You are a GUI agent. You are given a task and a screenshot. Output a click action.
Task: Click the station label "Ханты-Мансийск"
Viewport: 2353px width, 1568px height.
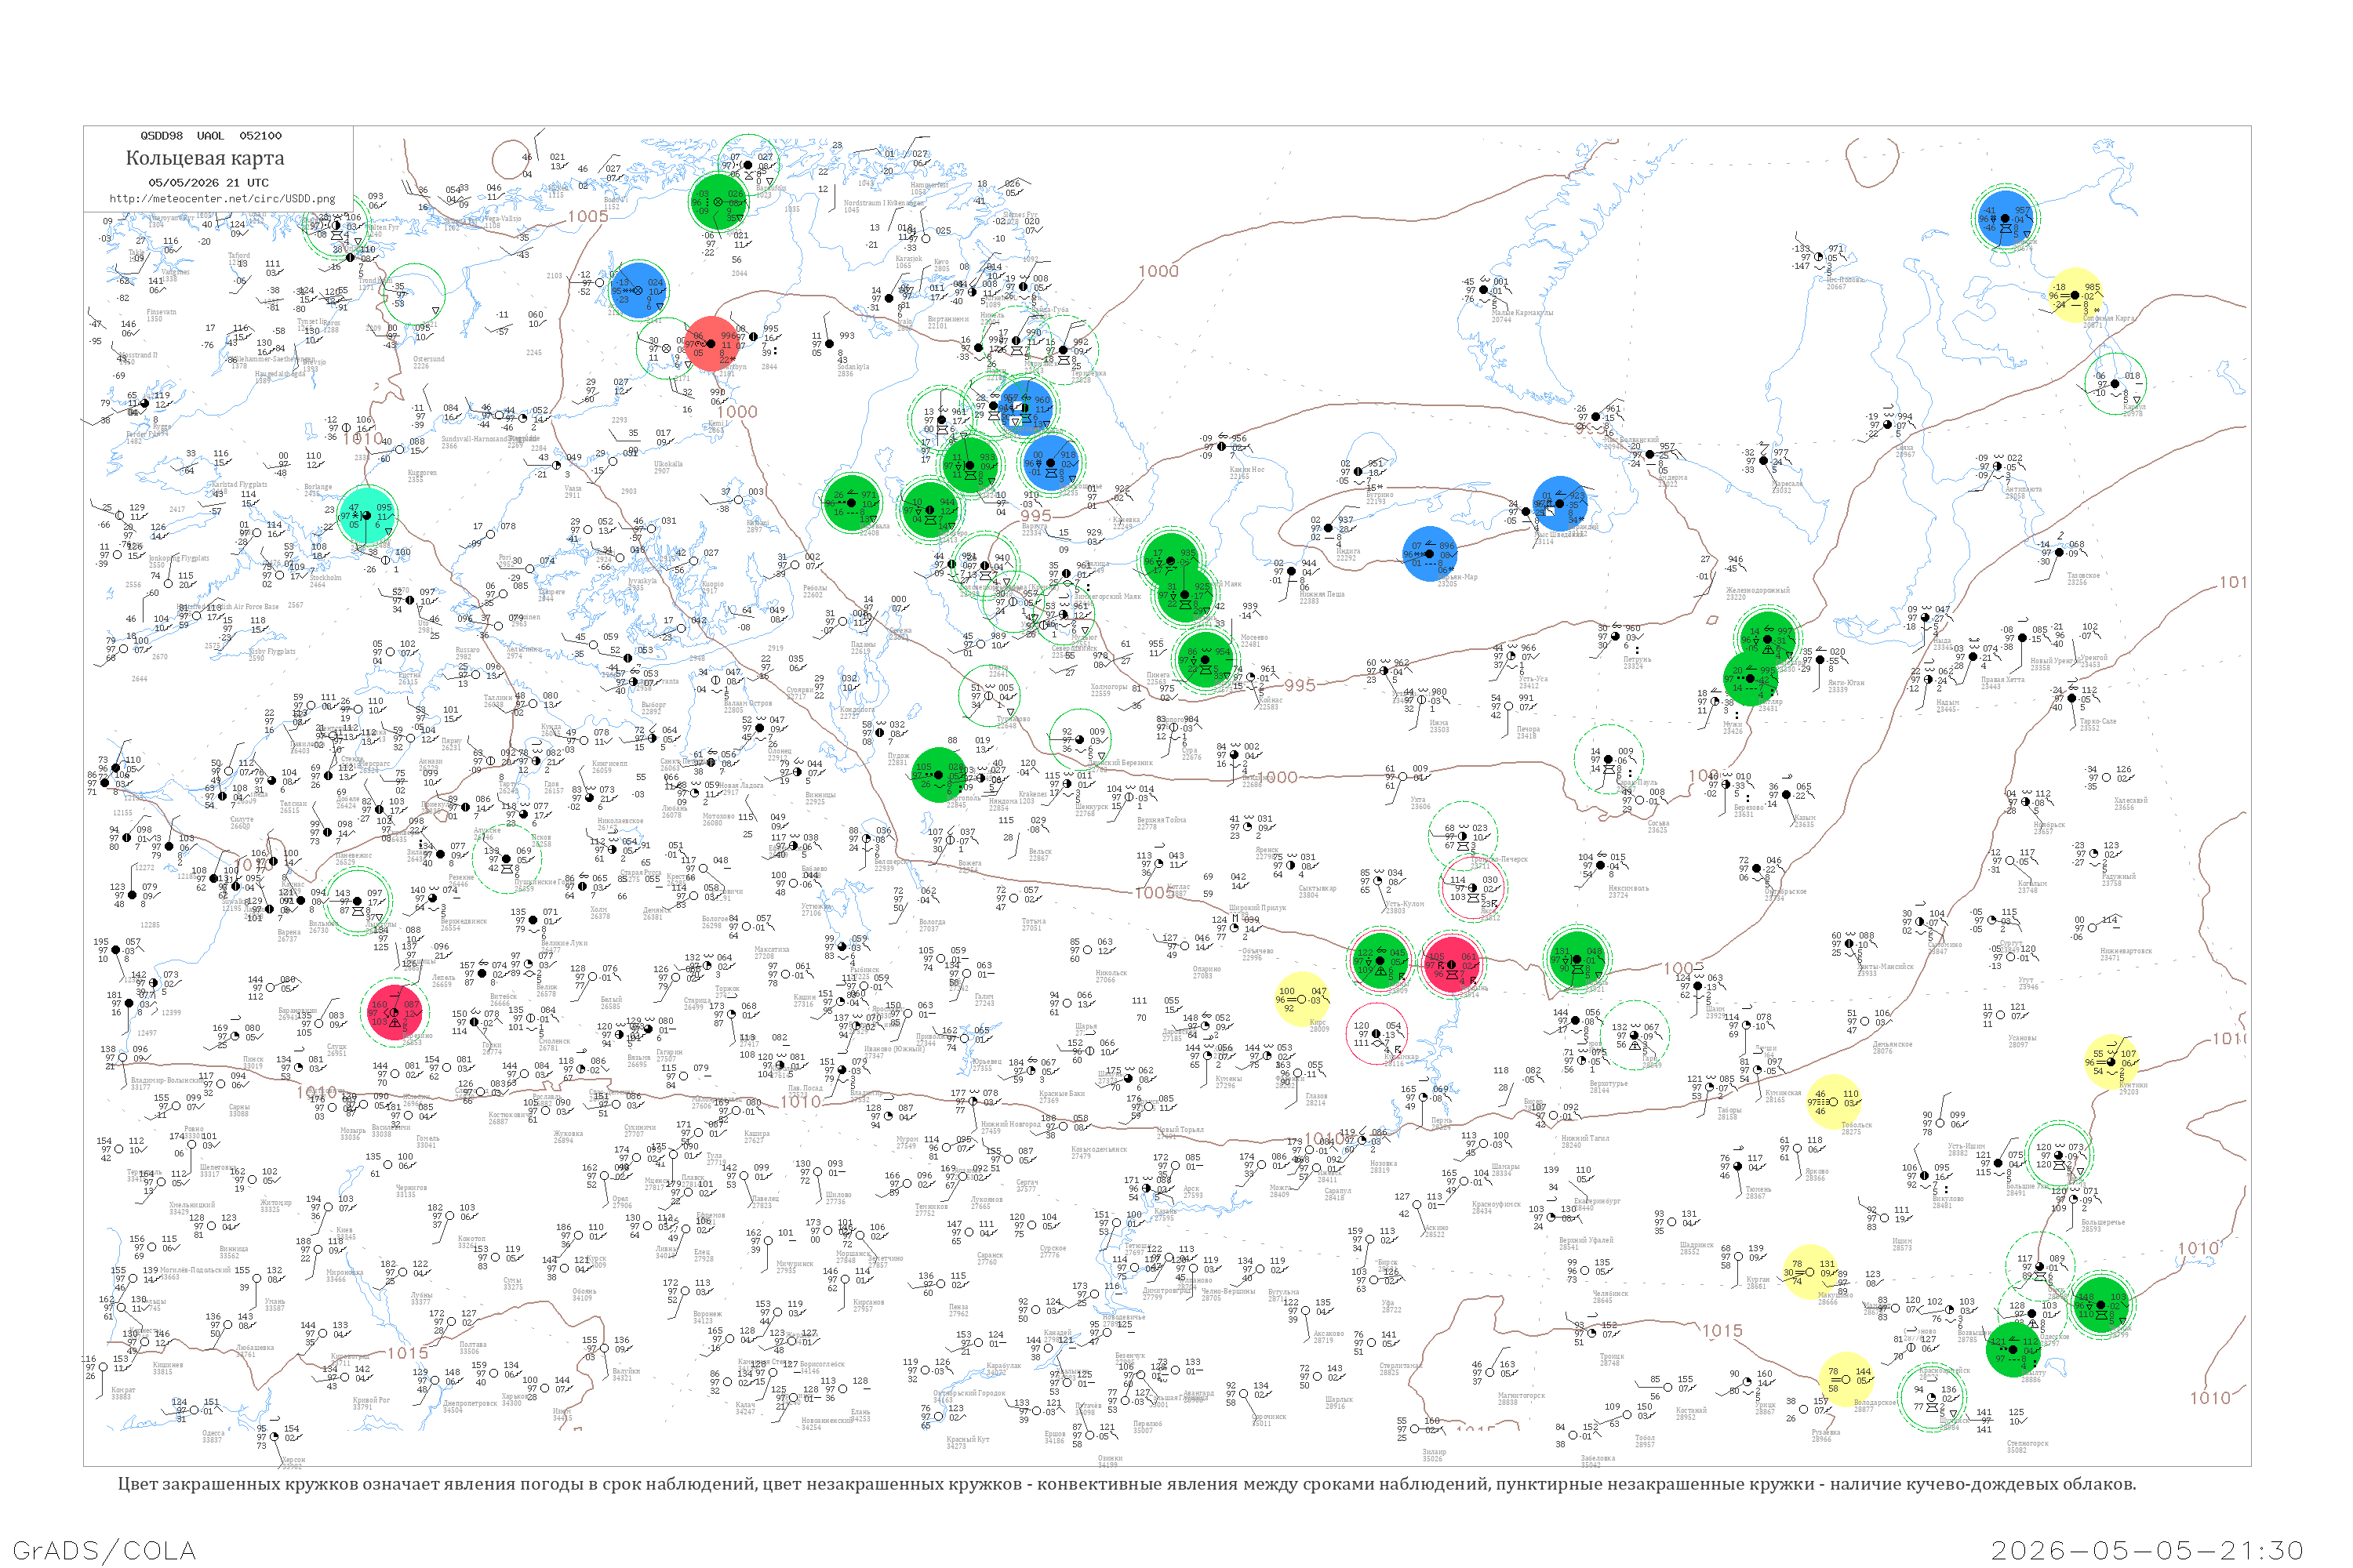click(x=1885, y=967)
